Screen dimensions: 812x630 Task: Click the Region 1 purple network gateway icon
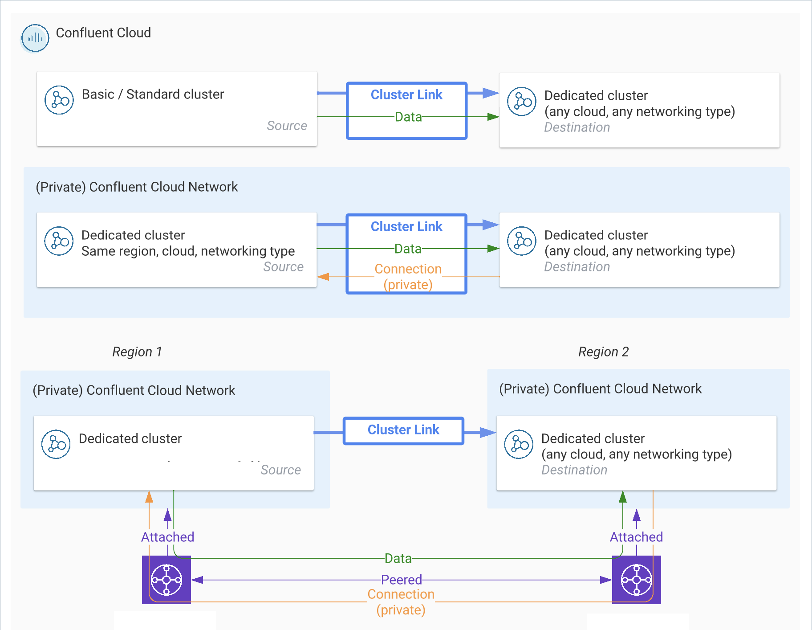(166, 579)
